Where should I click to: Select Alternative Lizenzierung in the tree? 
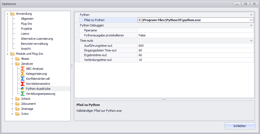37,39
